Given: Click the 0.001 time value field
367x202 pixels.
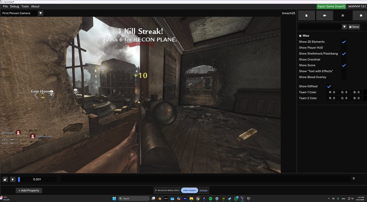Looking at the screenshot, I should 37,179.
